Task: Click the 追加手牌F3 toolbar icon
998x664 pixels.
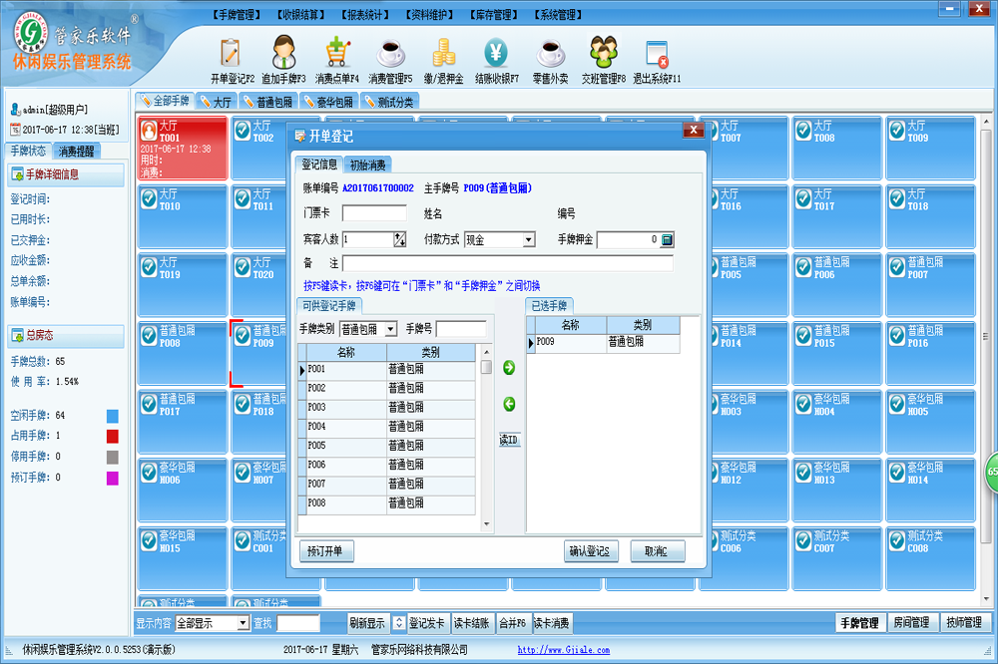Action: [283, 61]
